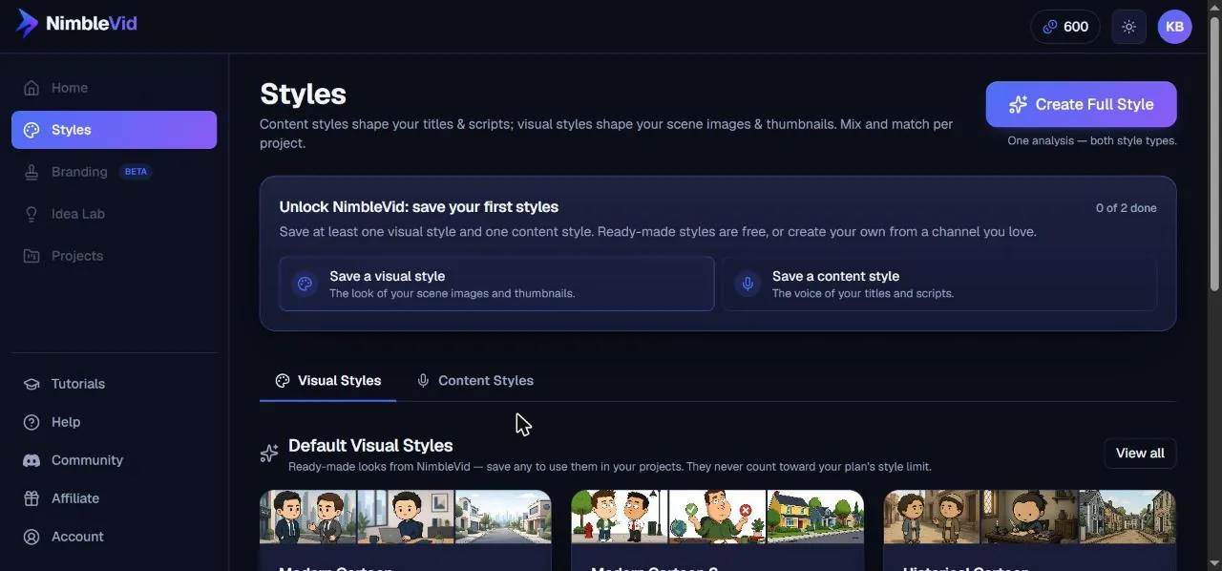Viewport: 1222px width, 571px height.
Task: Click the Branding stamp icon
Action: click(32, 172)
